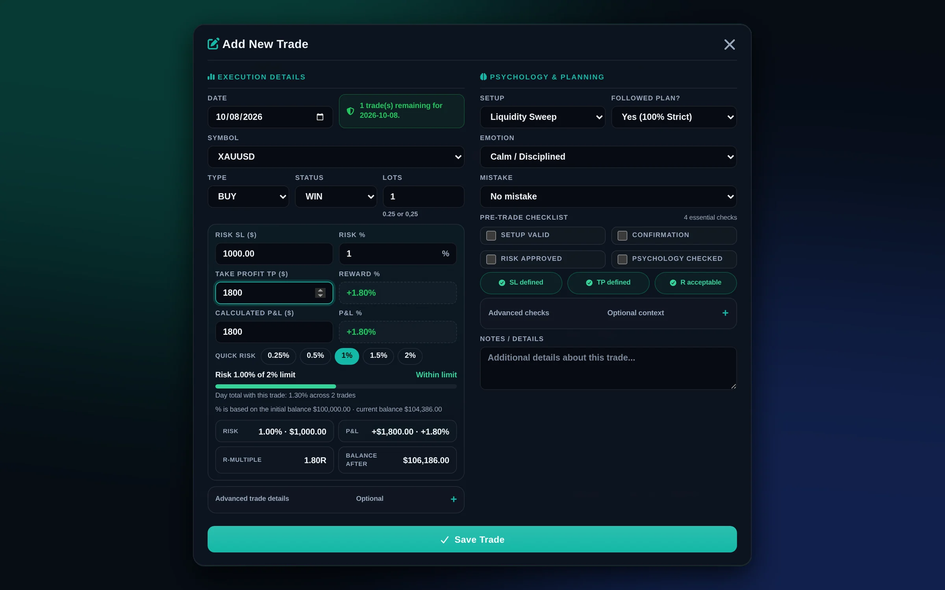Screen dimensions: 945x590
Task: Check the Setup Valid checkbox
Action: [491, 235]
